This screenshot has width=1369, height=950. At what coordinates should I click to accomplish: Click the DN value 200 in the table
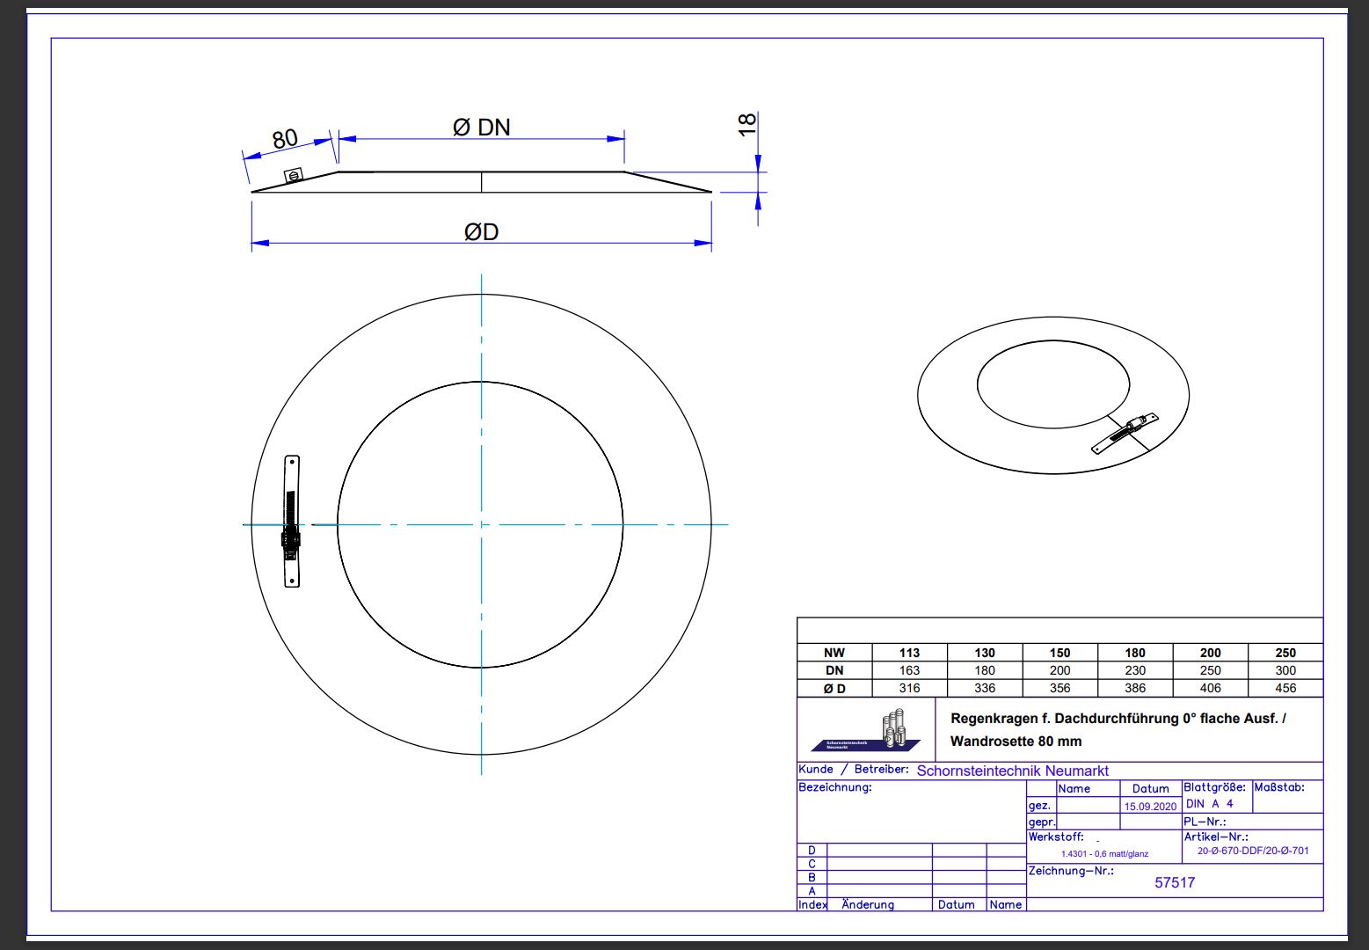click(x=1060, y=670)
